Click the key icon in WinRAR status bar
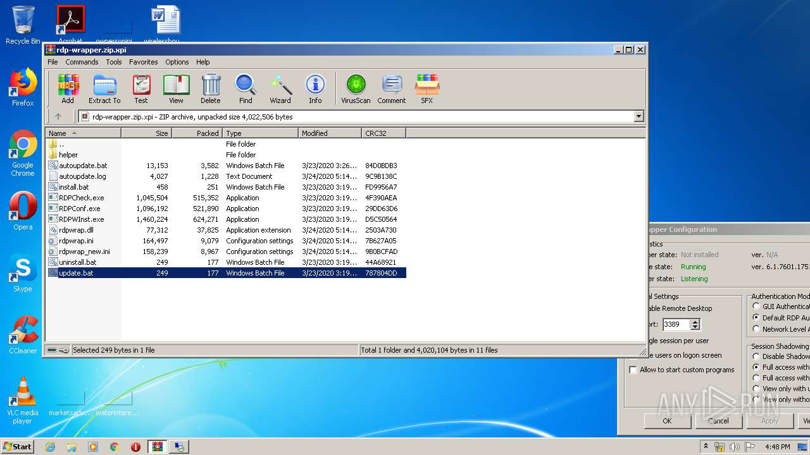810x455 pixels. click(64, 349)
